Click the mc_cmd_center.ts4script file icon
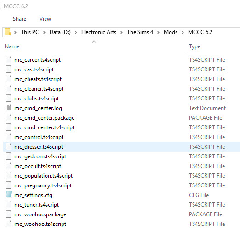Image resolution: width=240 pixels, height=237 pixels. click(9, 127)
